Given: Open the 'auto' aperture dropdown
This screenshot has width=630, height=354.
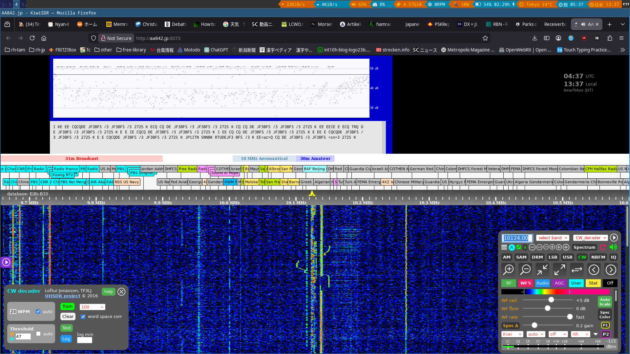Looking at the screenshot, I should [x=536, y=334].
